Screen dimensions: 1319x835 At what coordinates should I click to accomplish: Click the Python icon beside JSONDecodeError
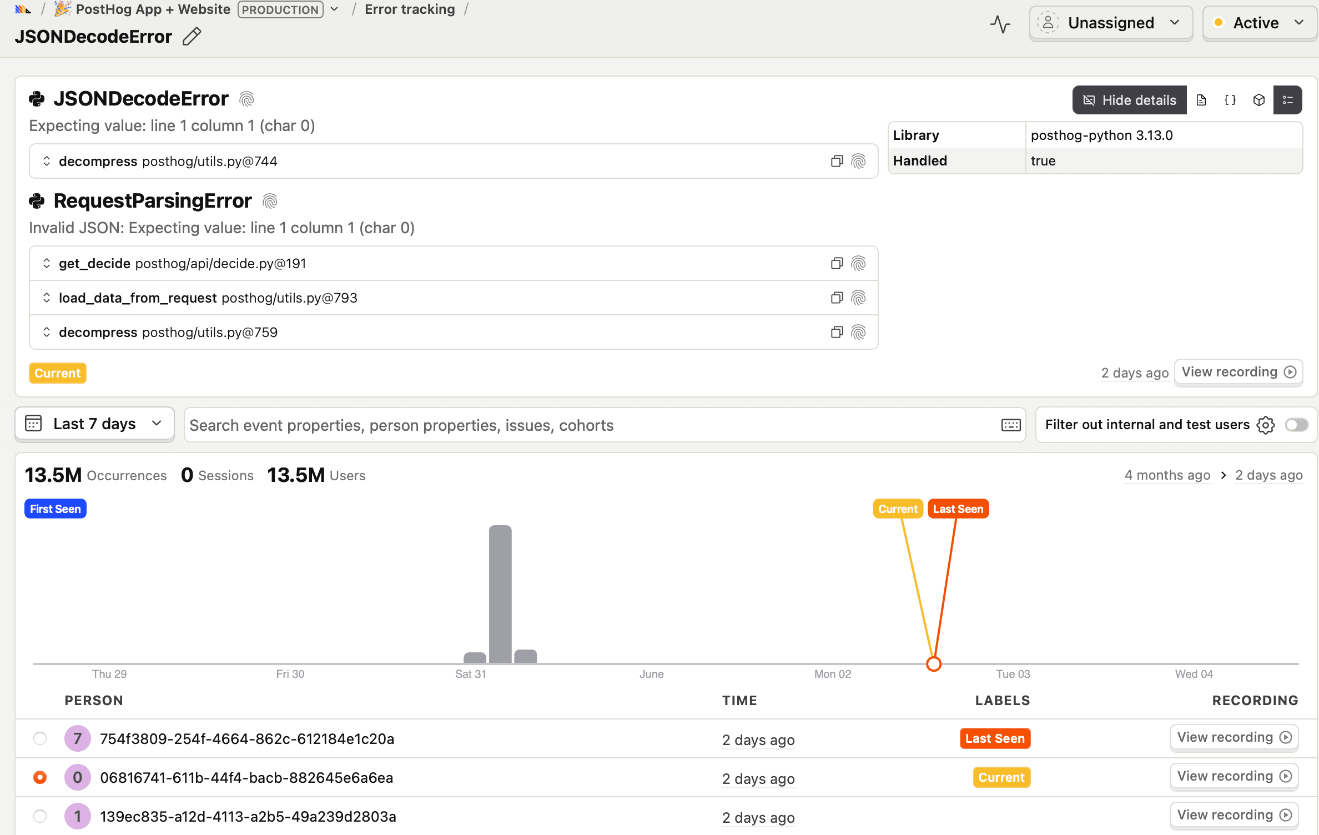coord(37,99)
